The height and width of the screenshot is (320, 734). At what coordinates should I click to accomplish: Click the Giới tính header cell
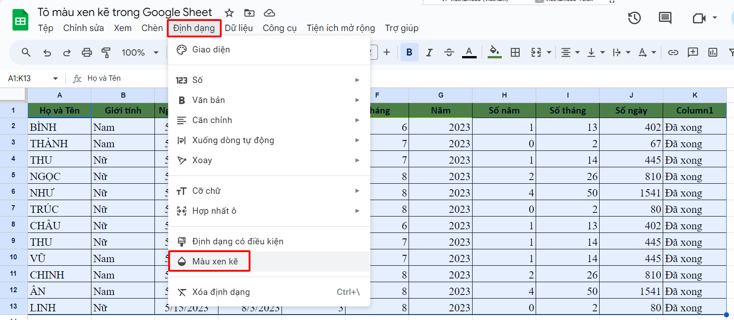123,110
